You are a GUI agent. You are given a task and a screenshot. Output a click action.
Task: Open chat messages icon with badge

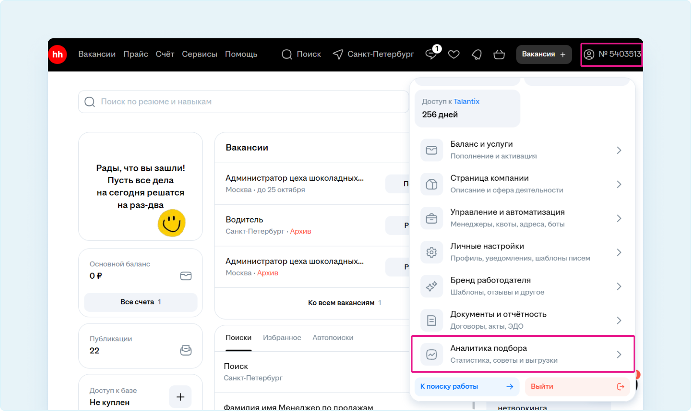pyautogui.click(x=431, y=54)
